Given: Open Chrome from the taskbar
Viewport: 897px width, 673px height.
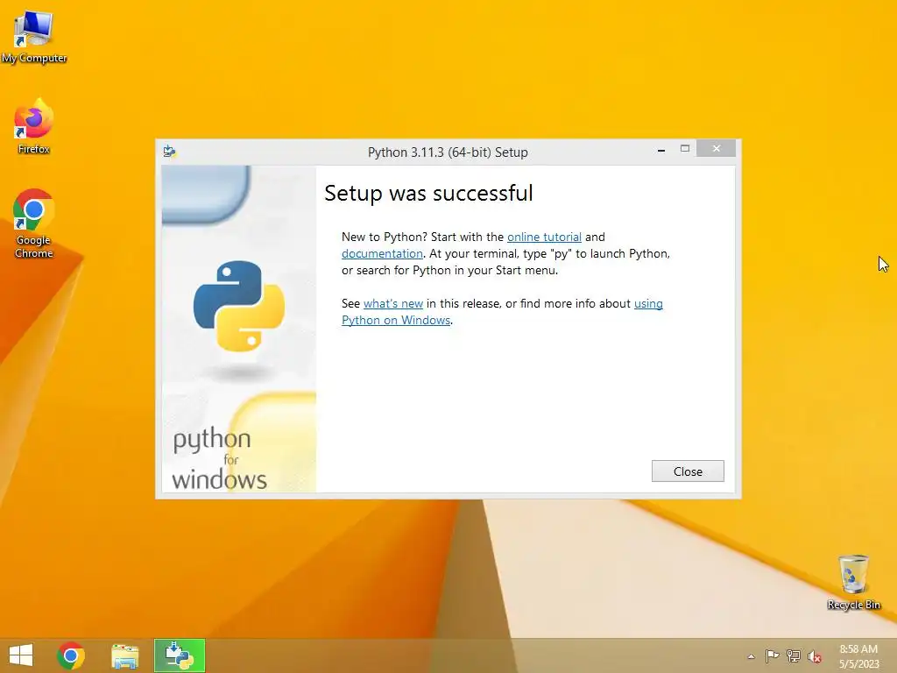Looking at the screenshot, I should click(71, 655).
